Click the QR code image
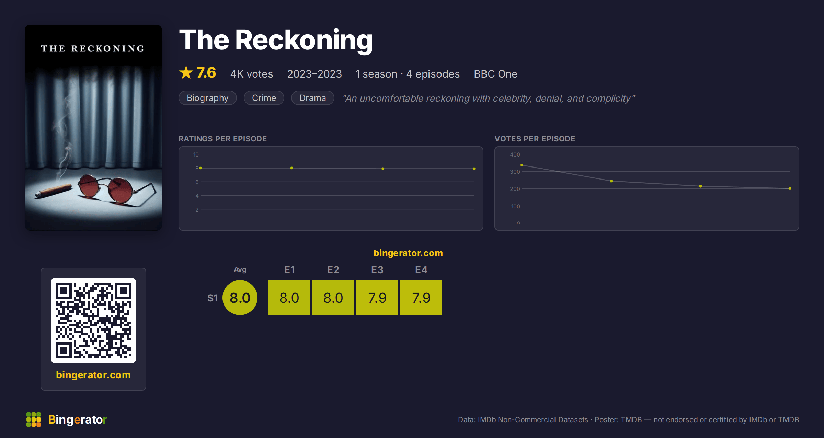The image size is (824, 438). click(93, 321)
